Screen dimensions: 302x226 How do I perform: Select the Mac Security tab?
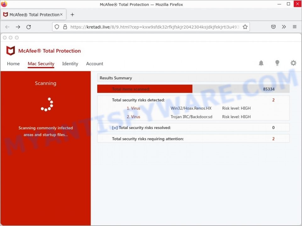coord(41,64)
